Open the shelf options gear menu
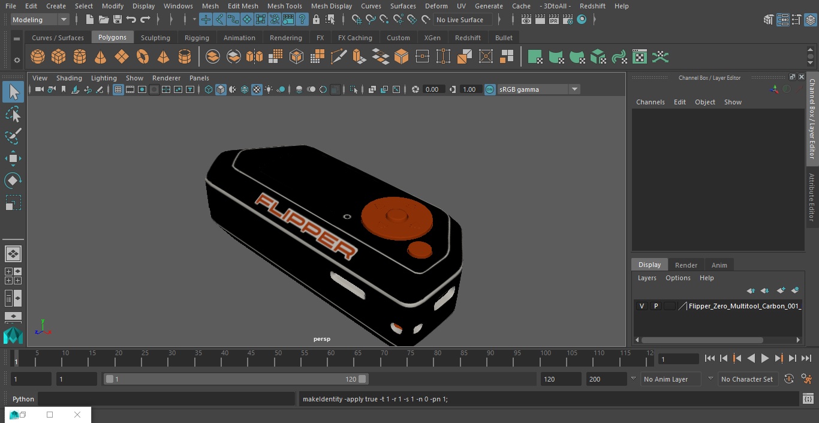This screenshot has width=819, height=423. (x=17, y=59)
